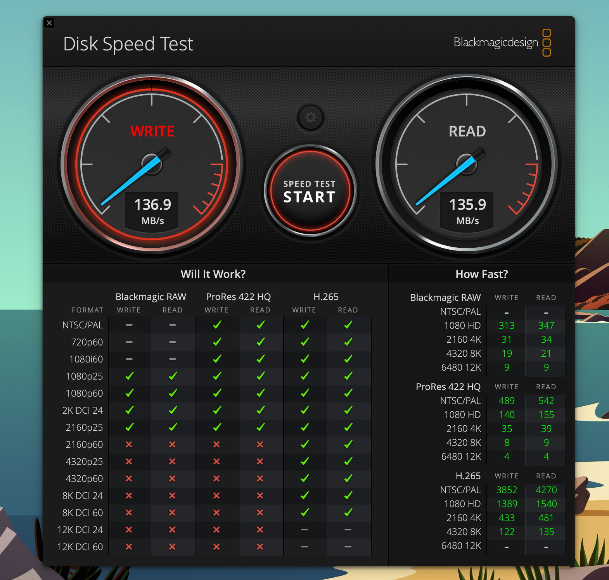Click ProRes 422 HQ NTSC/PAL write value 489
The height and width of the screenshot is (580, 609).
(507, 401)
